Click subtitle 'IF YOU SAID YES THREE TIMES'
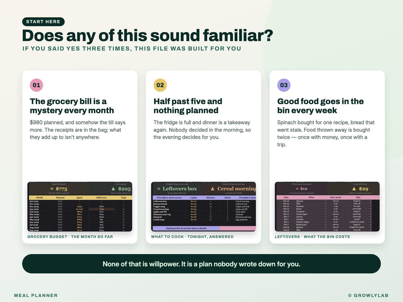The image size is (403, 302). [x=131, y=48]
